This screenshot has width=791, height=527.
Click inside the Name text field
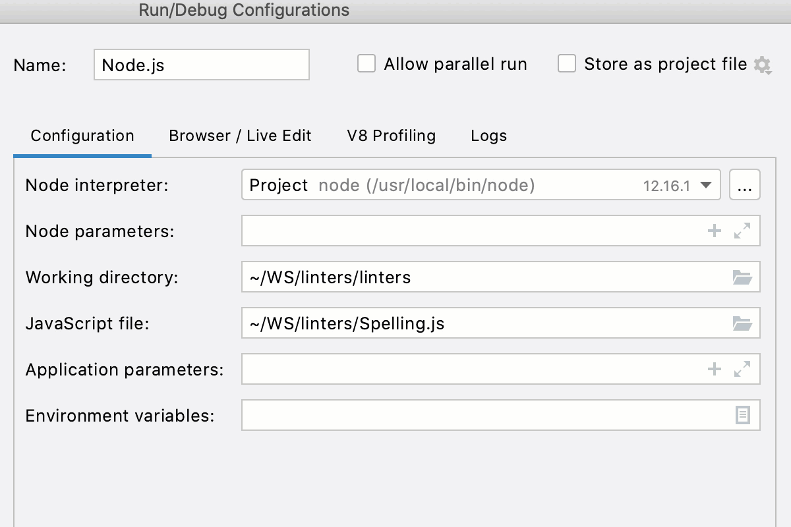click(201, 65)
